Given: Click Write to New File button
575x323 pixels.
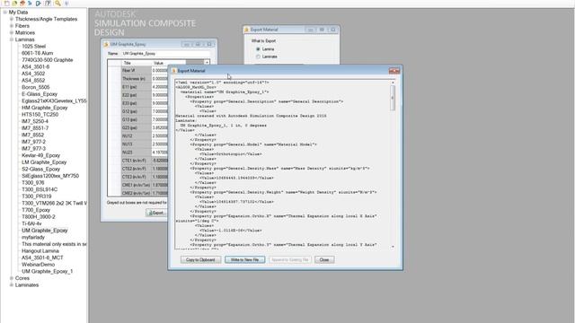Looking at the screenshot, I should [x=244, y=259].
